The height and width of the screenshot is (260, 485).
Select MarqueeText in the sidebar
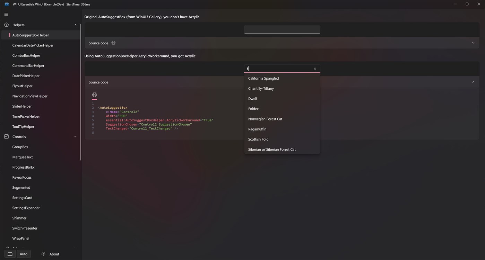pyautogui.click(x=41, y=157)
